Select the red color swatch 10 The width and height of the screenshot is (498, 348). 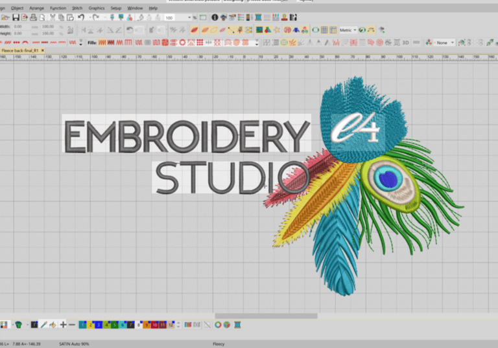coord(155,325)
